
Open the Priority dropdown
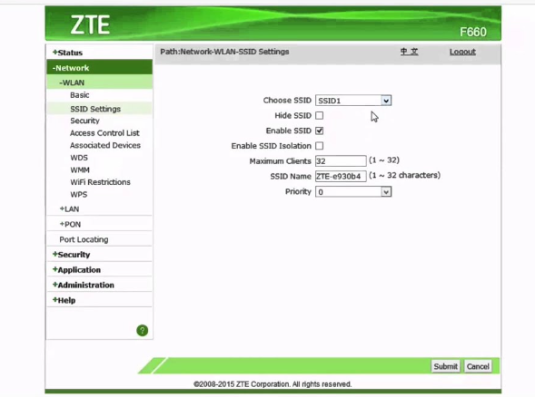(353, 192)
